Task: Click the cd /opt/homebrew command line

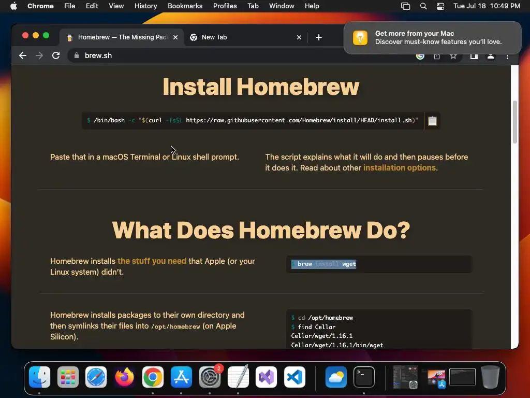Action: (322, 318)
